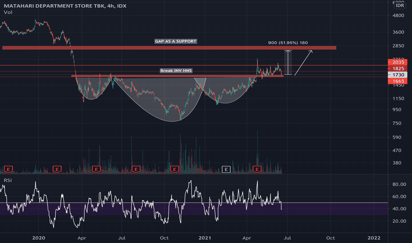The image size is (412, 243).
Task: Click the 1825 red price label
Action: [398, 68]
